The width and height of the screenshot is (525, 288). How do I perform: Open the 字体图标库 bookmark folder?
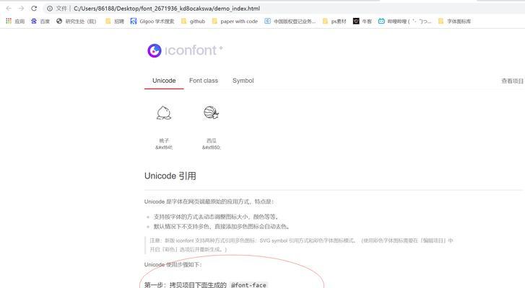(x=454, y=22)
